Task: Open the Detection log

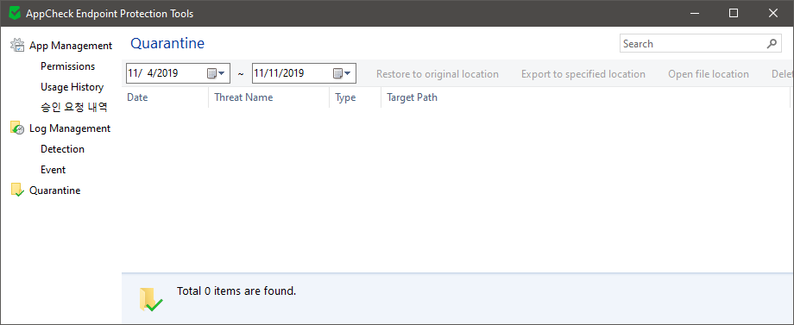Action: (62, 149)
